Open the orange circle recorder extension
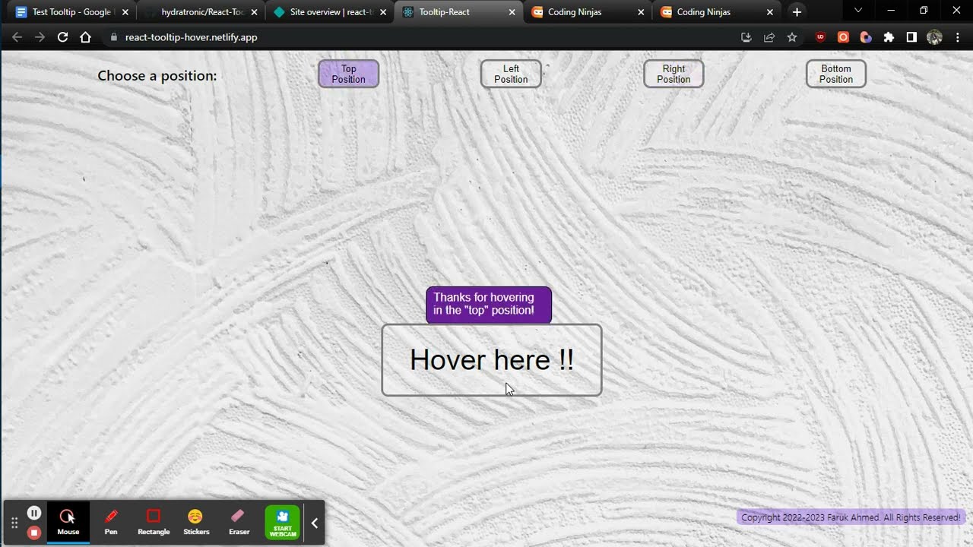The width and height of the screenshot is (973, 547). coord(843,37)
